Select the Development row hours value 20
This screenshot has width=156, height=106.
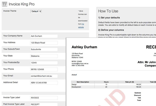coord(106,87)
